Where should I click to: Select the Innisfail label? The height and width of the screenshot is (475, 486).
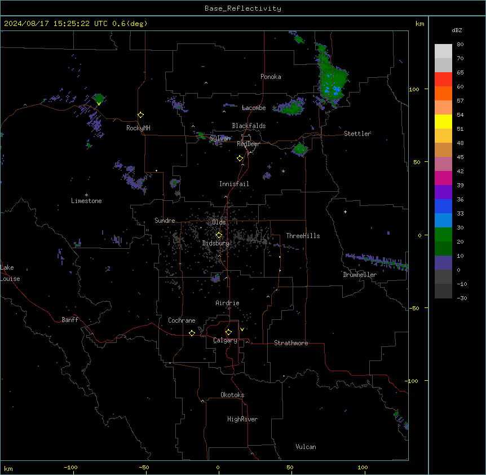234,184
